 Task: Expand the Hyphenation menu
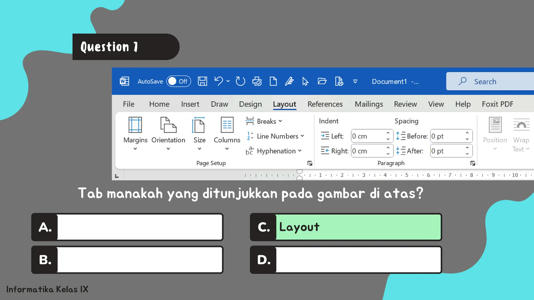pyautogui.click(x=274, y=151)
